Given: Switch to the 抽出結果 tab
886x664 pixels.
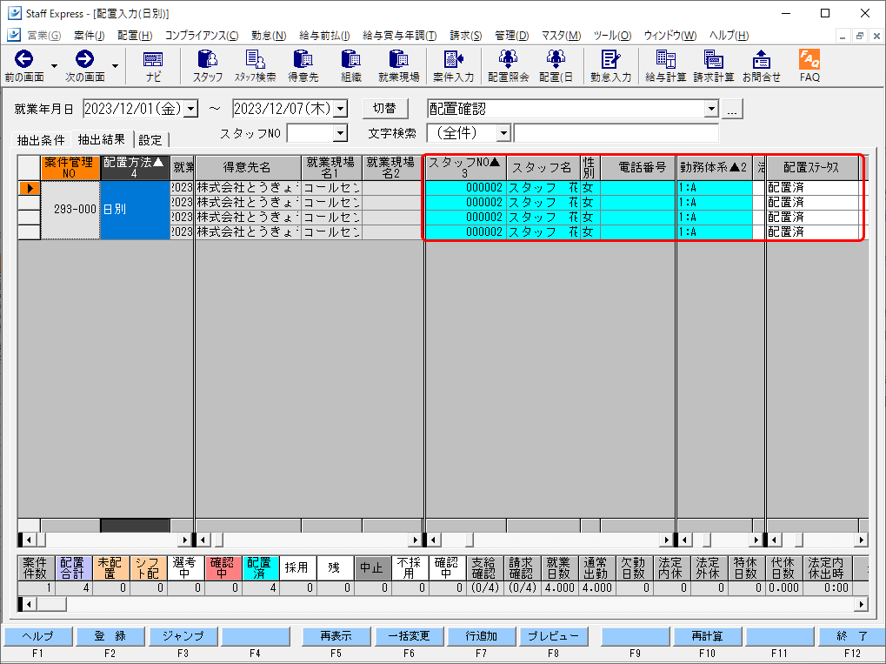Looking at the screenshot, I should 102,139.
